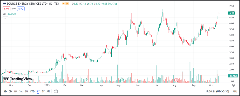Click the red August earnings E marker
The image size is (240, 96).
click(176, 80)
